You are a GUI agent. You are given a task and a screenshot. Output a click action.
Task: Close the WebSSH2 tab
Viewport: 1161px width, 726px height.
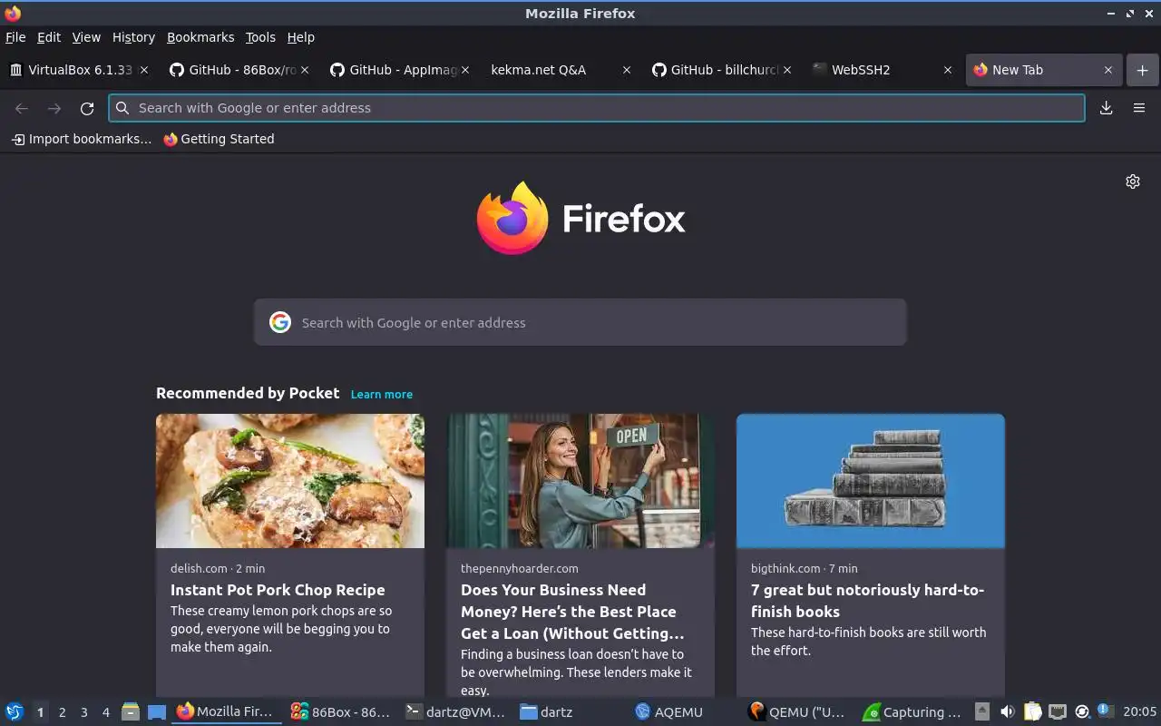pos(948,70)
